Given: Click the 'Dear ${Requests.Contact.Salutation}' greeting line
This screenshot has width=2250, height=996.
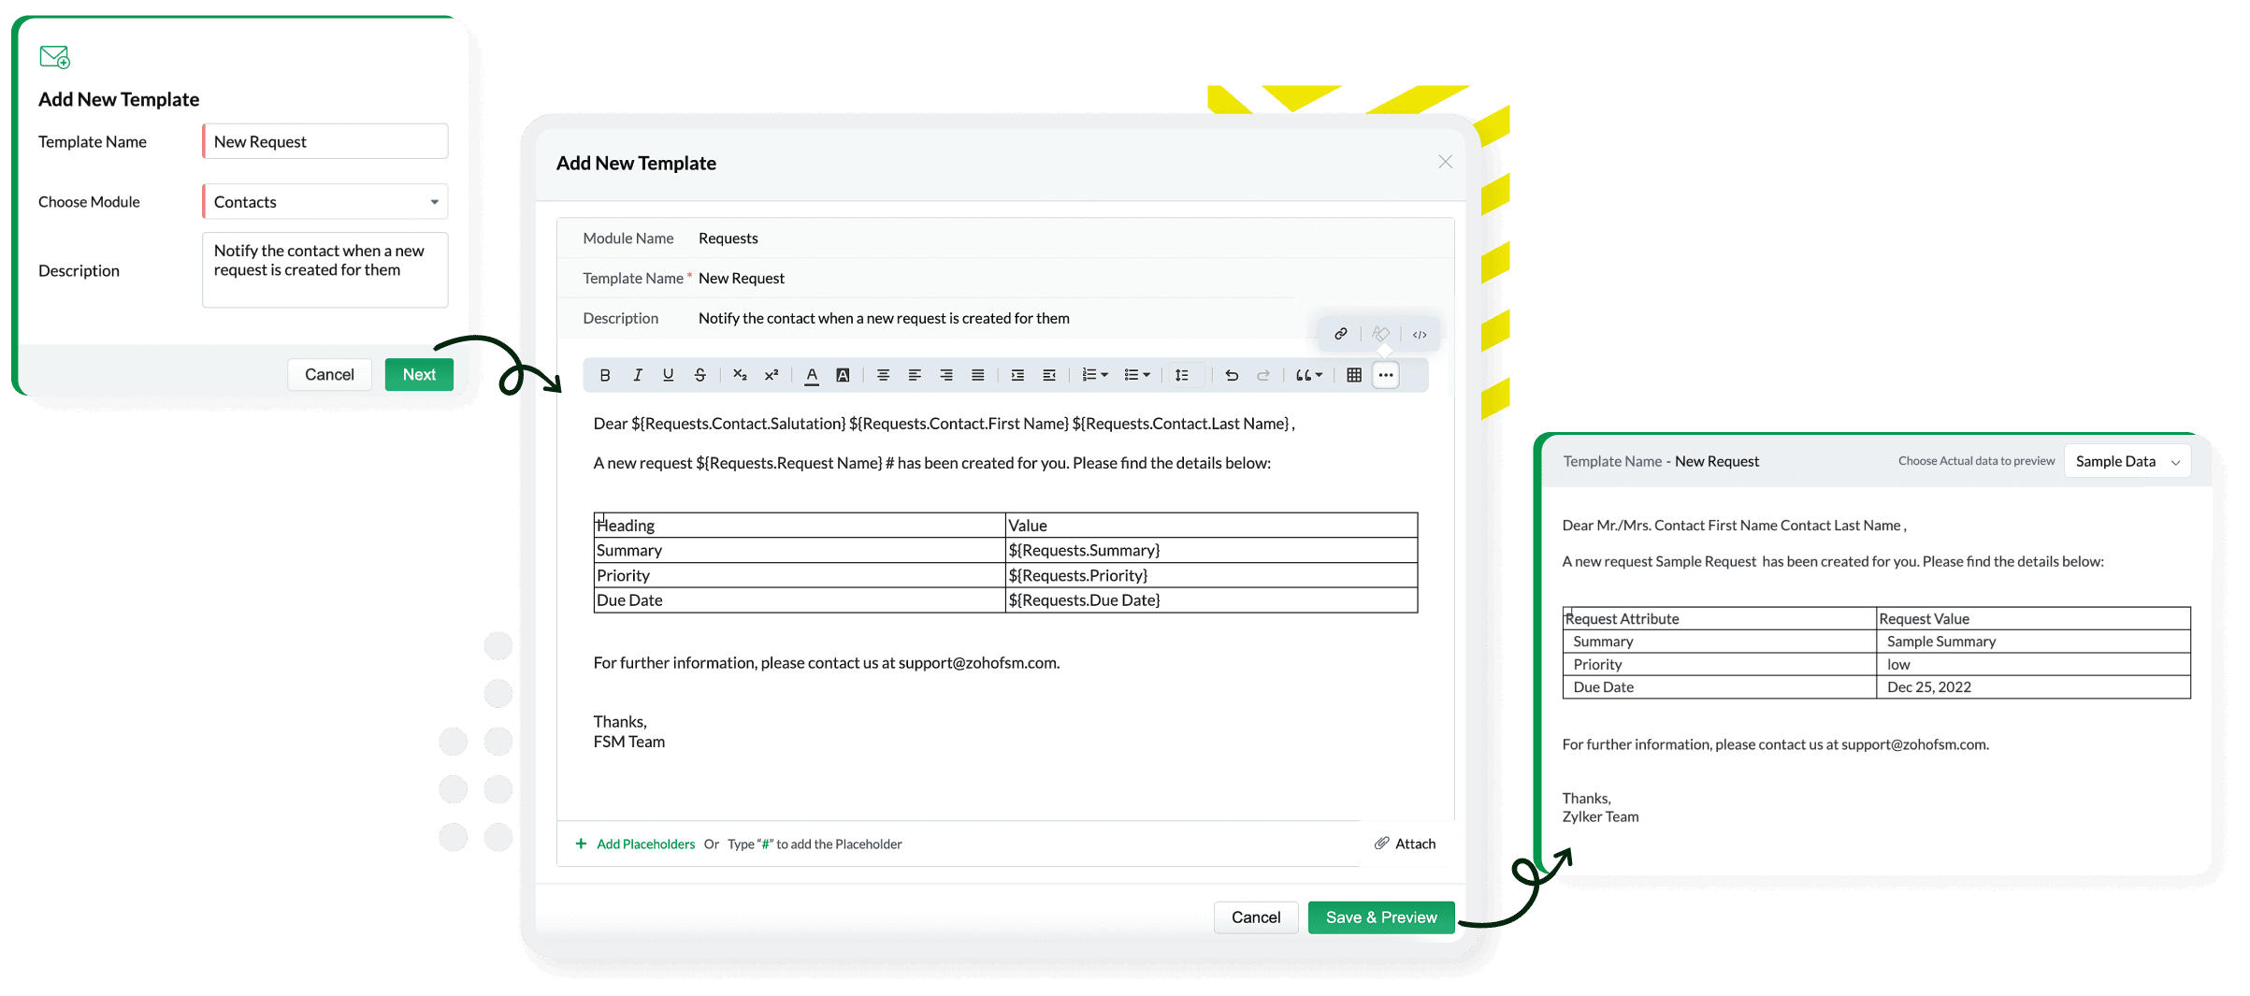Looking at the screenshot, I should [944, 424].
